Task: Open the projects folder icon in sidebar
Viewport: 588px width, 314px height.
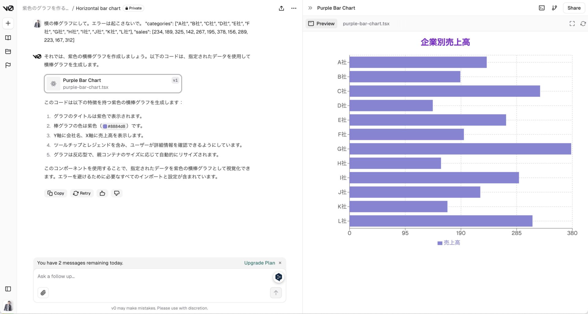Action: [8, 51]
